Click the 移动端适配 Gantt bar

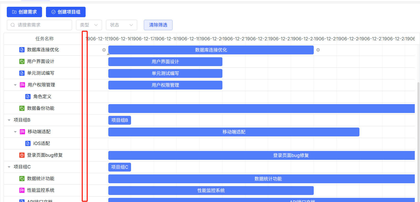pos(234,132)
